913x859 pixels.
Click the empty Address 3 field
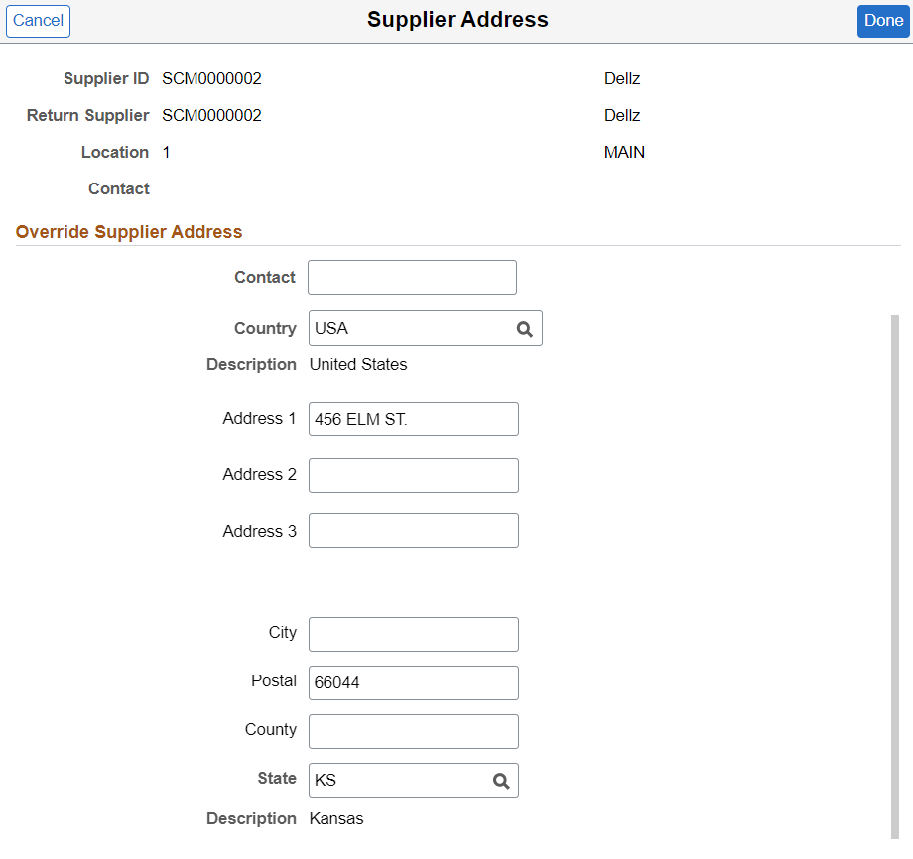coord(413,530)
